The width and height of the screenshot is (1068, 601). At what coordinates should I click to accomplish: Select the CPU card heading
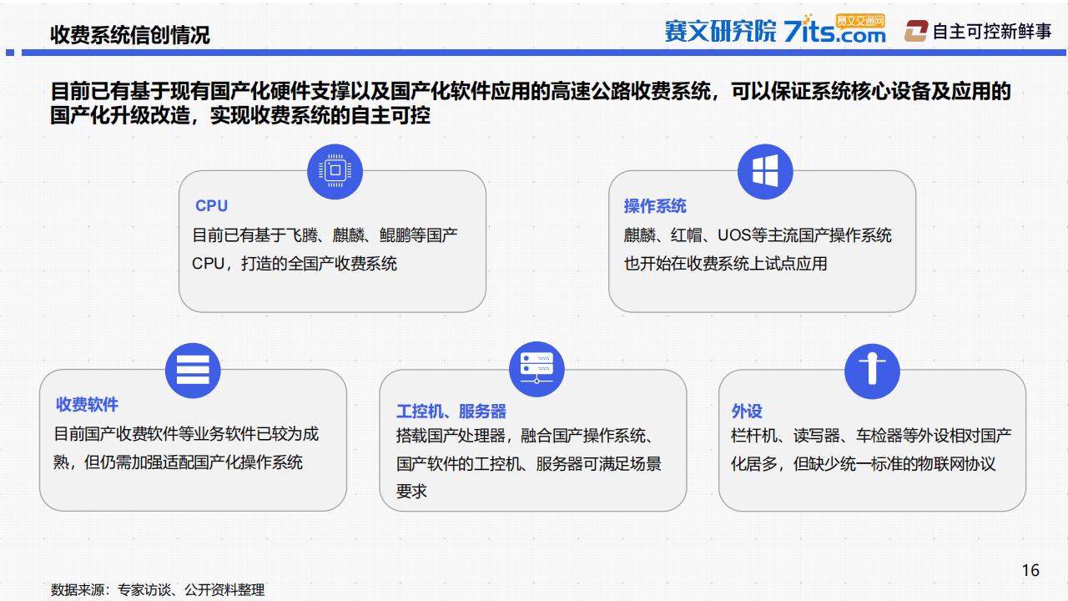[x=211, y=205]
